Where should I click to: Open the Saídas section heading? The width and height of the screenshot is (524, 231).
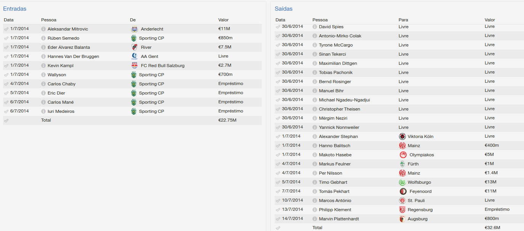tap(284, 8)
